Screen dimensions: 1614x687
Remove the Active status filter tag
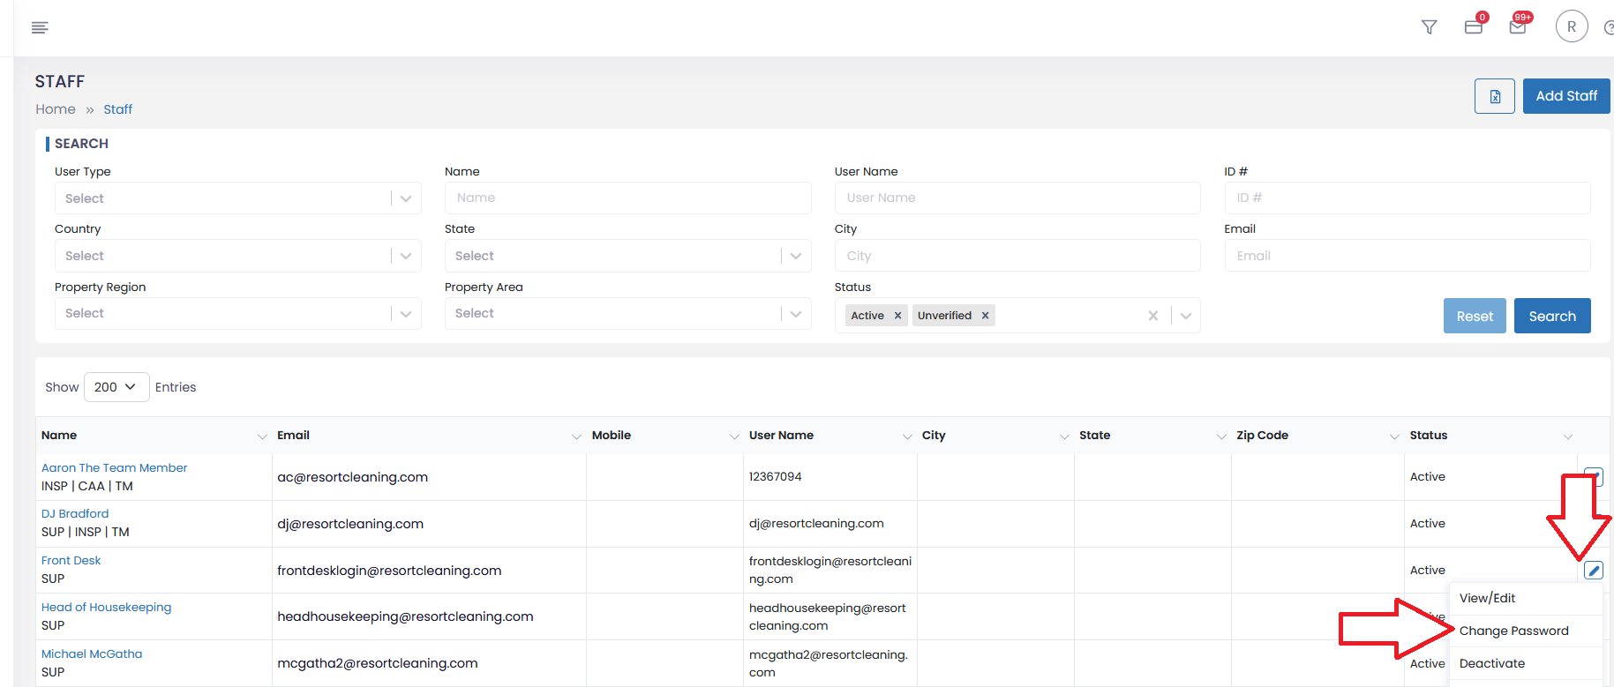point(897,316)
